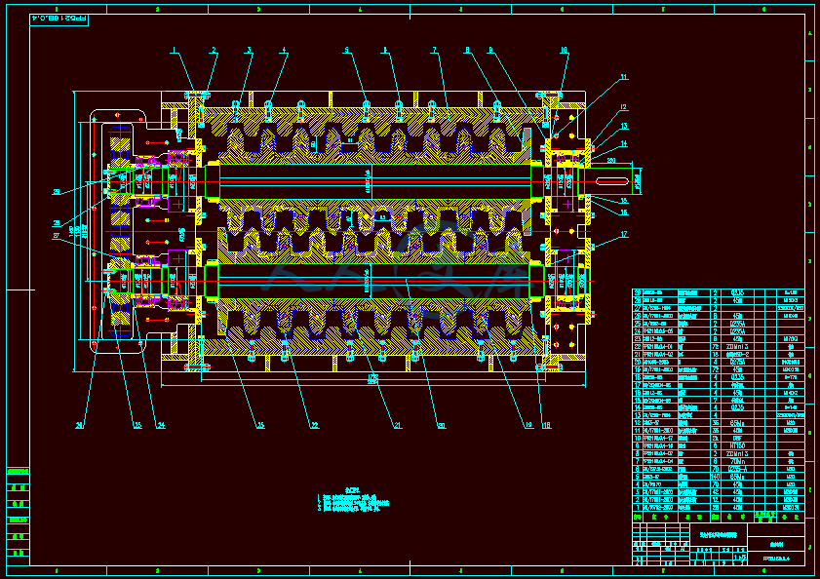Click technical requirements note block below drawing
The image size is (820, 579).
(x=353, y=501)
